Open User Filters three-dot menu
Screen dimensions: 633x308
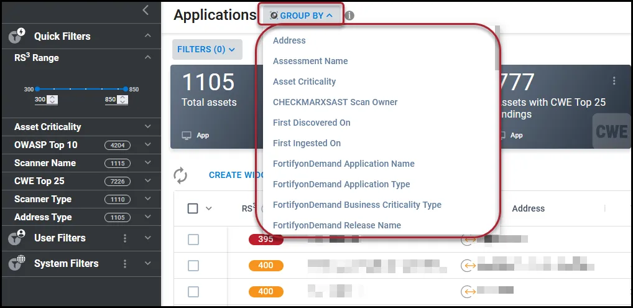pos(125,238)
